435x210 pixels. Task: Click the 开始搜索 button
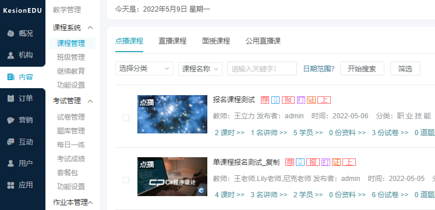[x=362, y=68]
